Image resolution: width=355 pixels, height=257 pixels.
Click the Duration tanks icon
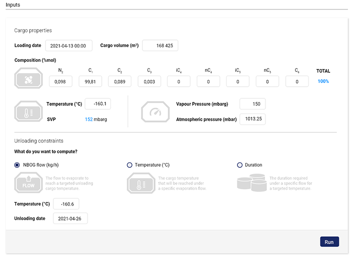(x=251, y=182)
